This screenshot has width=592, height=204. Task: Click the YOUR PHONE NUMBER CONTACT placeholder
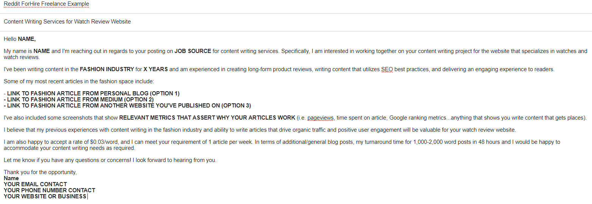coord(49,190)
